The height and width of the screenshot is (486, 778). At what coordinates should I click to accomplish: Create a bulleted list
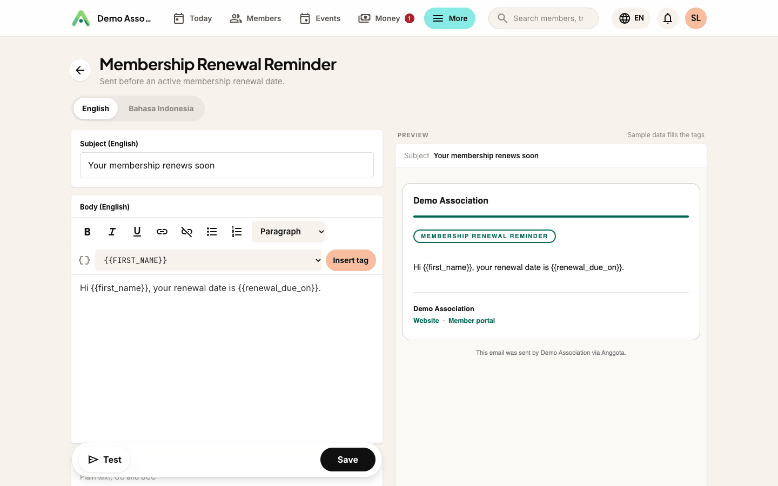(212, 232)
